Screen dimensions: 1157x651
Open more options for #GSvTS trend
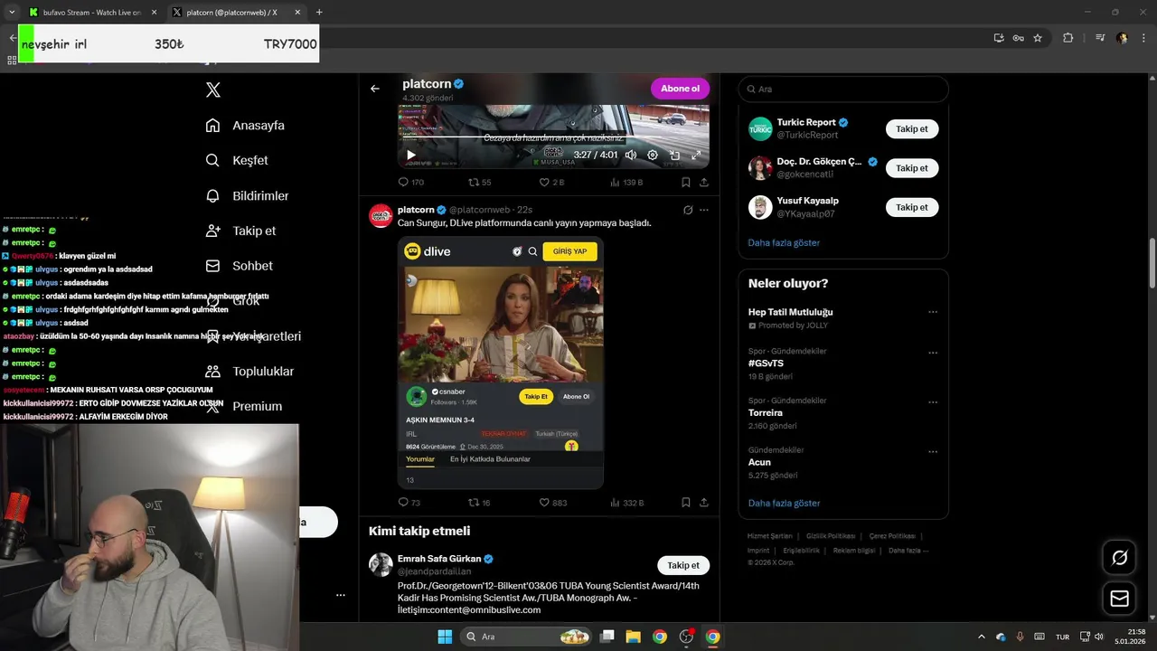[933, 353]
